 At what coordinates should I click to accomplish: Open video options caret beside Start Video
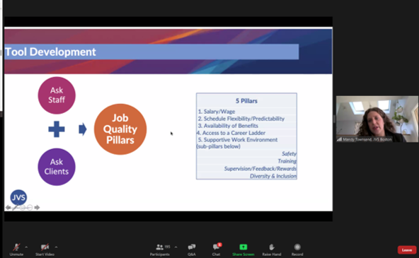click(x=56, y=247)
